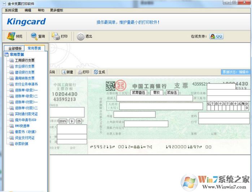
Task: Select 资金支付凭证 template
Action: tap(25, 138)
